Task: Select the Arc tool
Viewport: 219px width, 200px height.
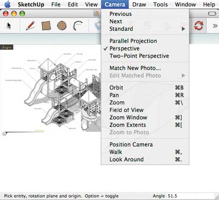Action: [x=78, y=26]
